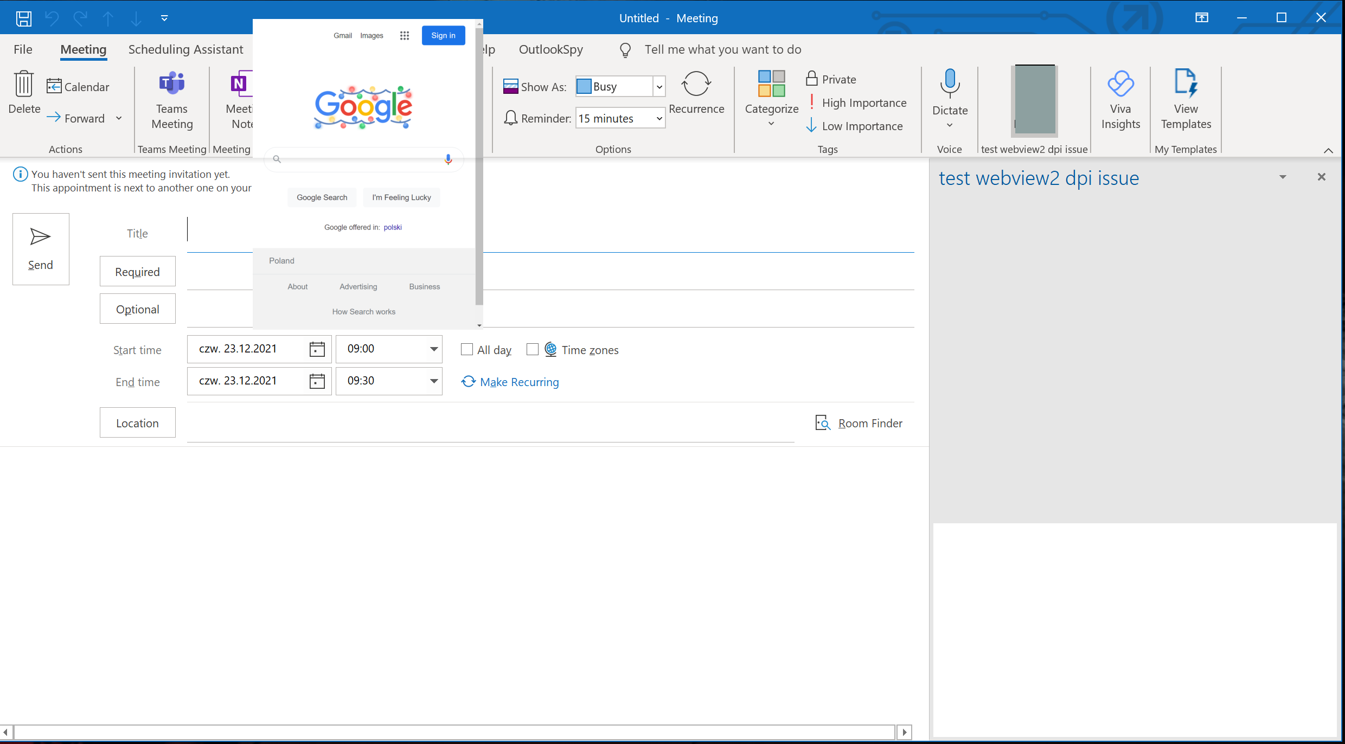Viewport: 1345px width, 744px height.
Task: Mark meeting as Private
Action: 831,79
